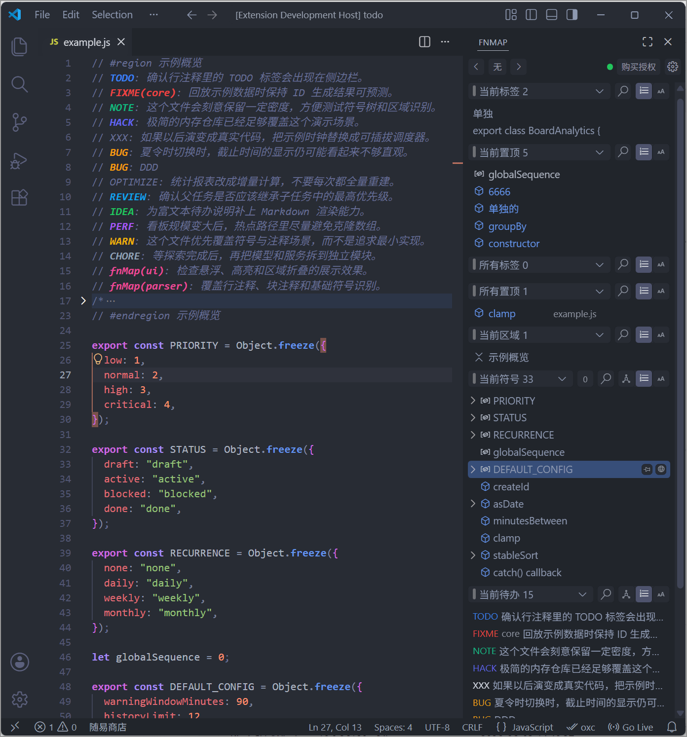Jump to the groupBy pinned symbol

(507, 226)
